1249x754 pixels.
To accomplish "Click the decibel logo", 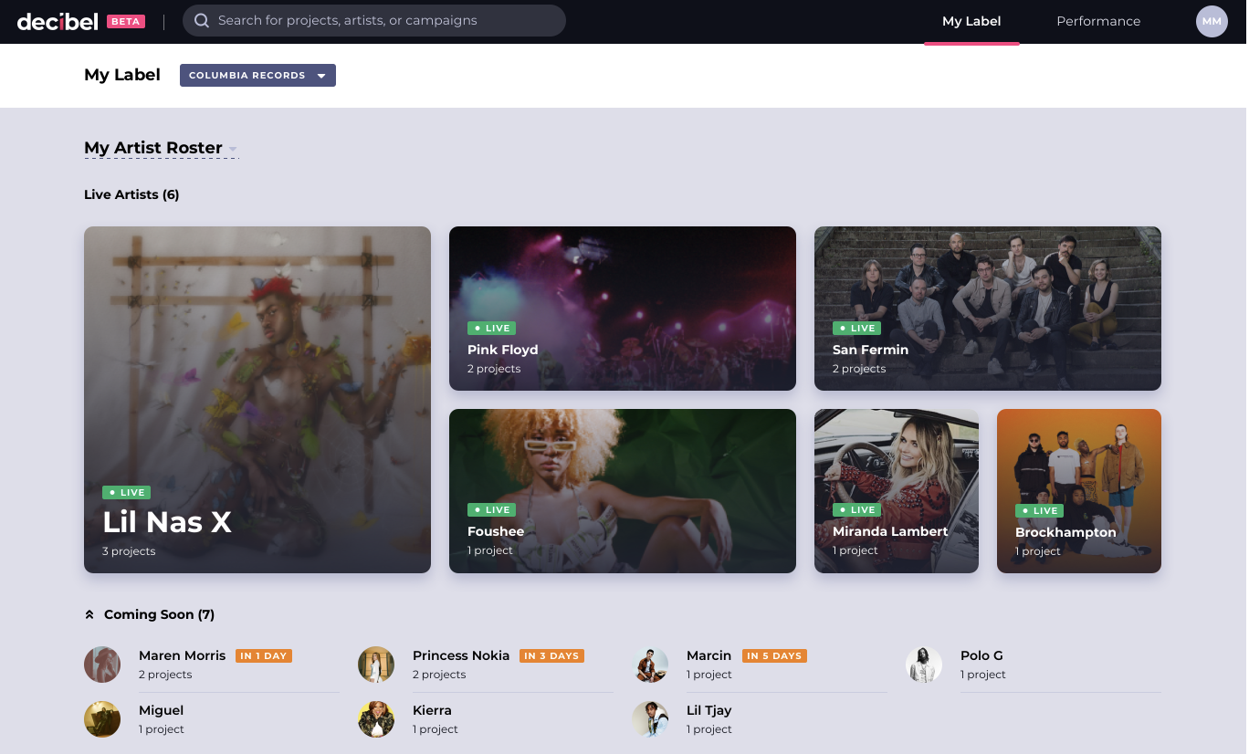I will (57, 21).
